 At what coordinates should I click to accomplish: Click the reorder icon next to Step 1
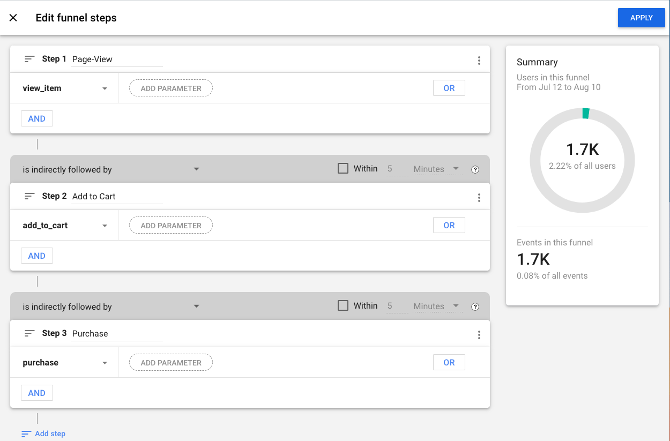point(29,59)
